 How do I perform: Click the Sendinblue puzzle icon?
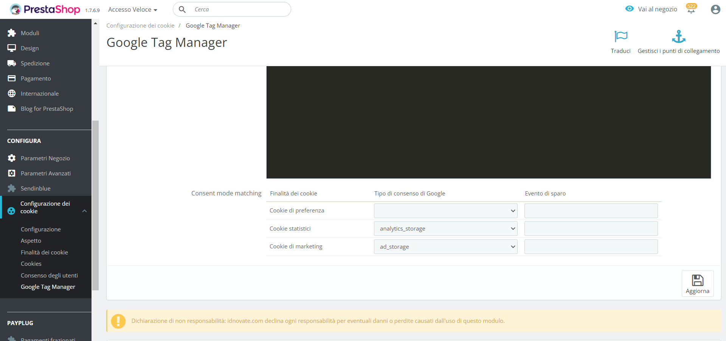point(12,188)
